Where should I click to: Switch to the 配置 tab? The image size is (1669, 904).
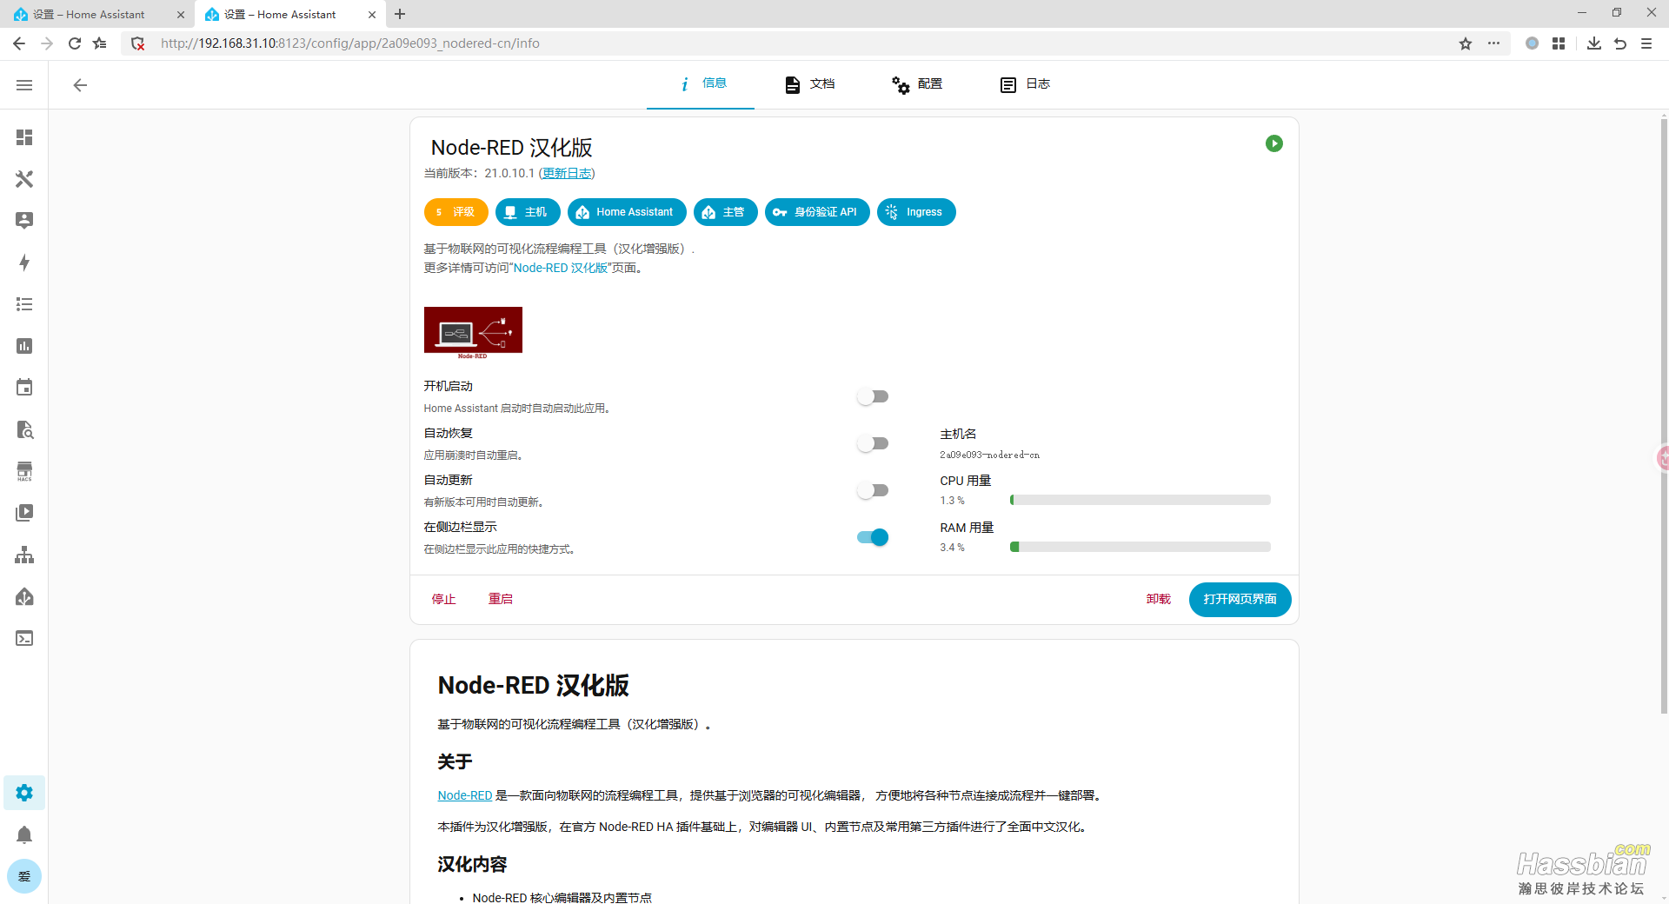[x=916, y=84]
